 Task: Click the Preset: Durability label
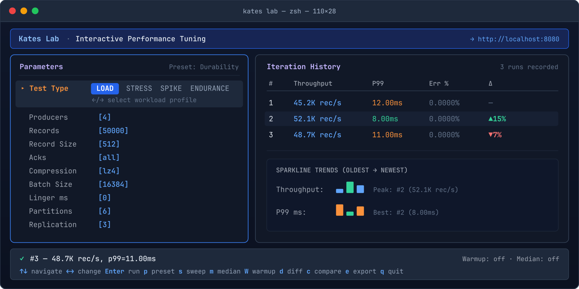[204, 67]
